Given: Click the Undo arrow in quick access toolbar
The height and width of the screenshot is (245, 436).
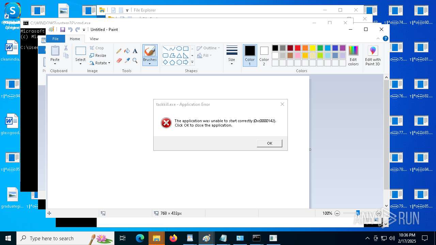Looking at the screenshot, I should [x=70, y=30].
